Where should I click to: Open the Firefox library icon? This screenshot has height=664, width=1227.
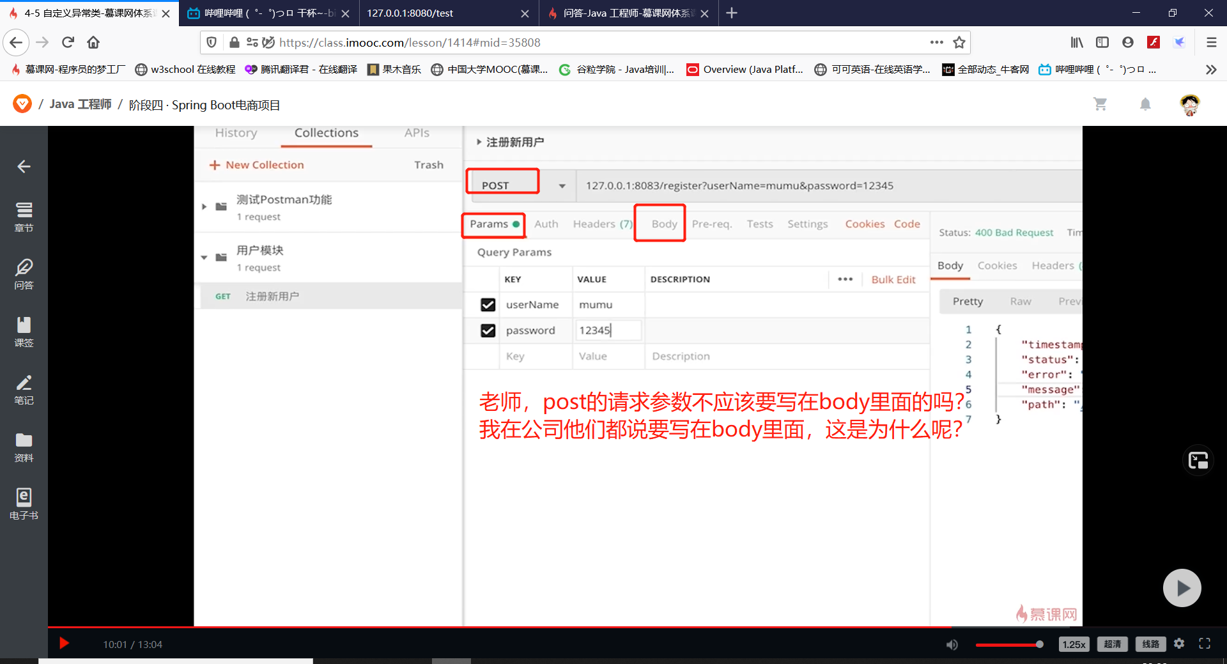click(x=1077, y=42)
